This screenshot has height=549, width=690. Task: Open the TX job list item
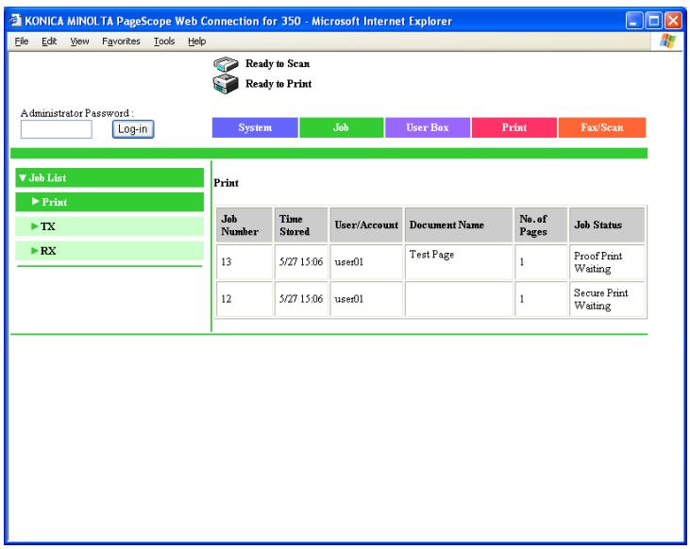pos(109,226)
